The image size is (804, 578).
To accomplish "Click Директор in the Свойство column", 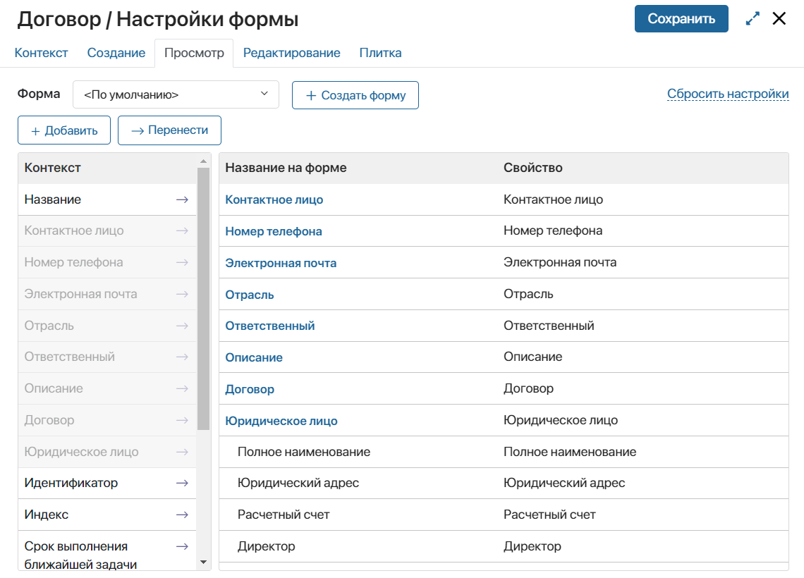I will pyautogui.click(x=532, y=546).
